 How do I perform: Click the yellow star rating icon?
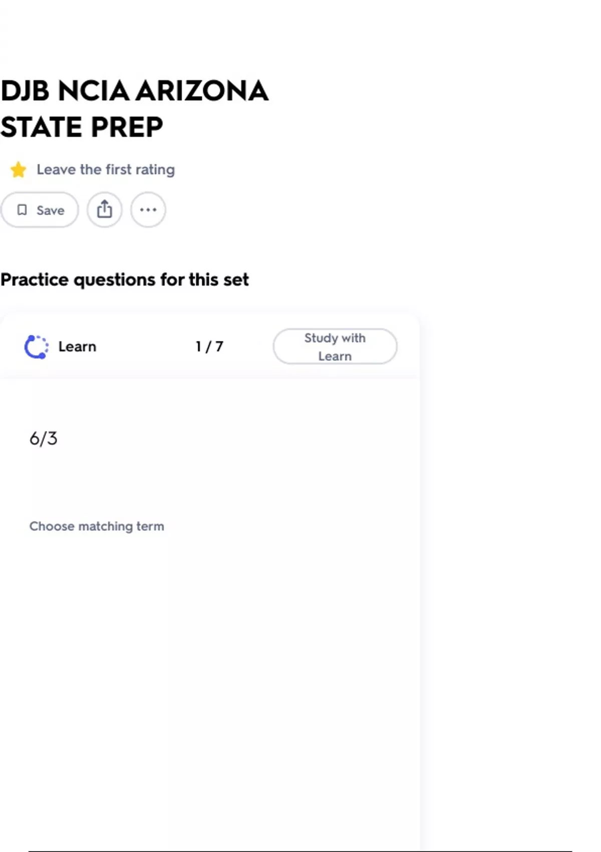[x=19, y=170]
